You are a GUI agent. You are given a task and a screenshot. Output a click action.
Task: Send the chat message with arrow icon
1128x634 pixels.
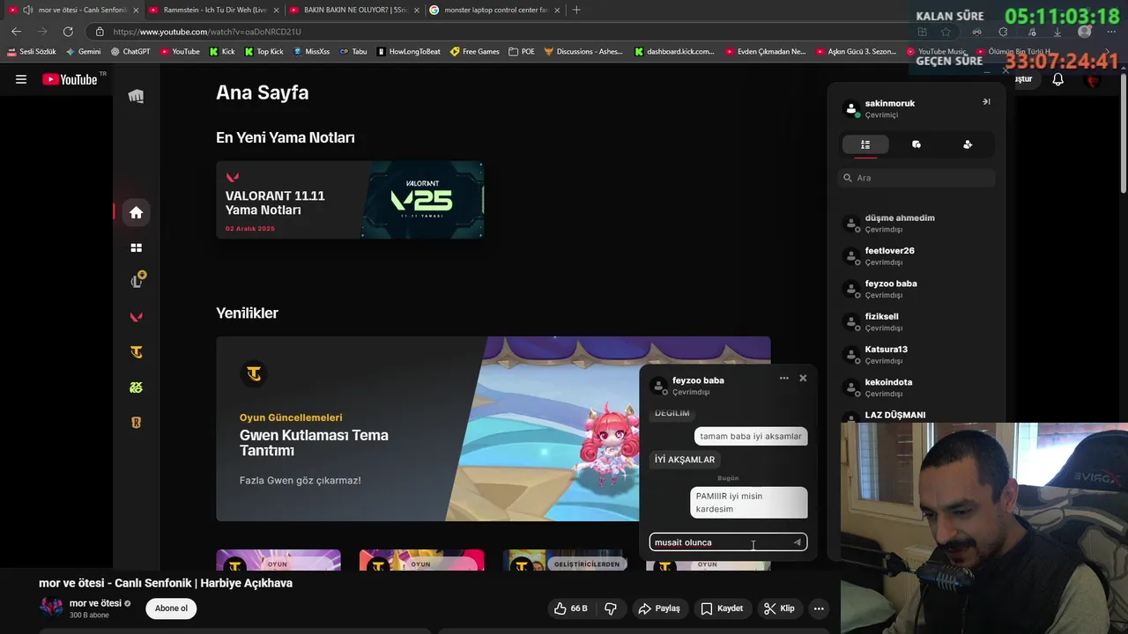pos(797,542)
